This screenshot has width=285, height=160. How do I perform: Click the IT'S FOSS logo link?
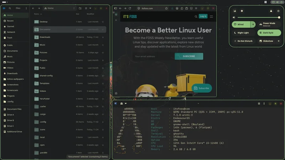pos(130,17)
